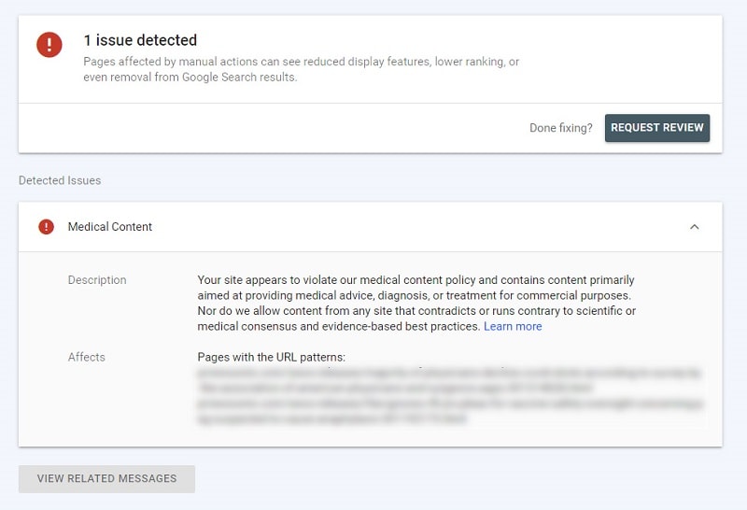Select the 'Detected Issues' section label
The width and height of the screenshot is (747, 510).
60,180
